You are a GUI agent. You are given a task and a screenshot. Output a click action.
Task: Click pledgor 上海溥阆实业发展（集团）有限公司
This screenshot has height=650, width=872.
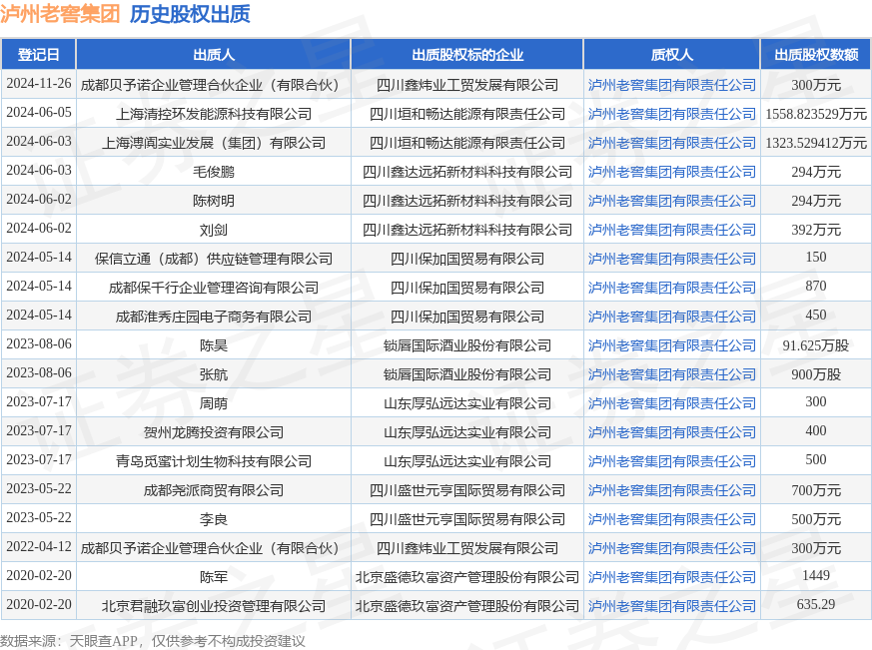click(214, 143)
